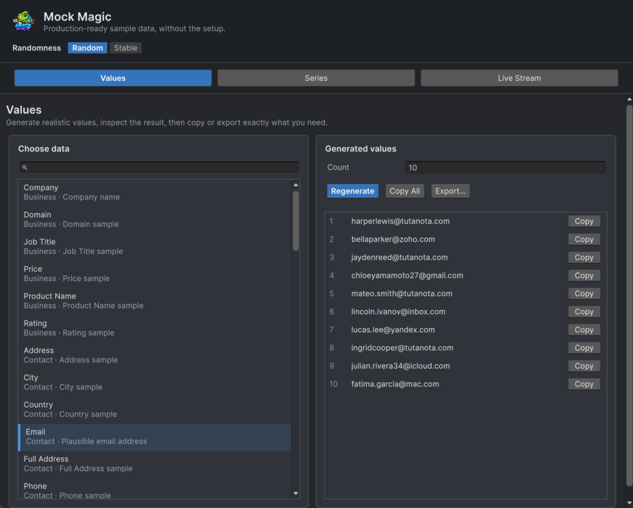
Task: Copy lucas.lee@yandex.com value
Action: click(x=584, y=330)
